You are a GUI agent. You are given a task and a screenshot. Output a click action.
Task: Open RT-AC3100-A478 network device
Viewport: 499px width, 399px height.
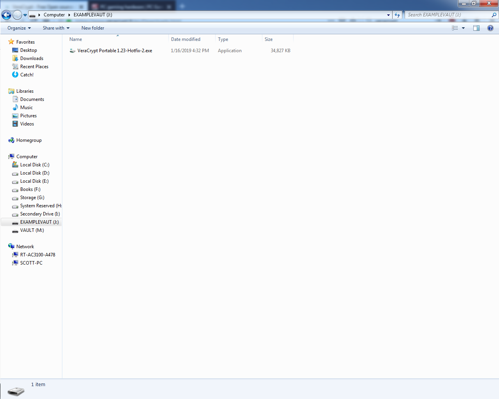pyautogui.click(x=37, y=255)
